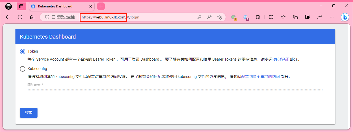
Task: Switch to Kubernetes Dashboard tab
Action: [x=55, y=6]
